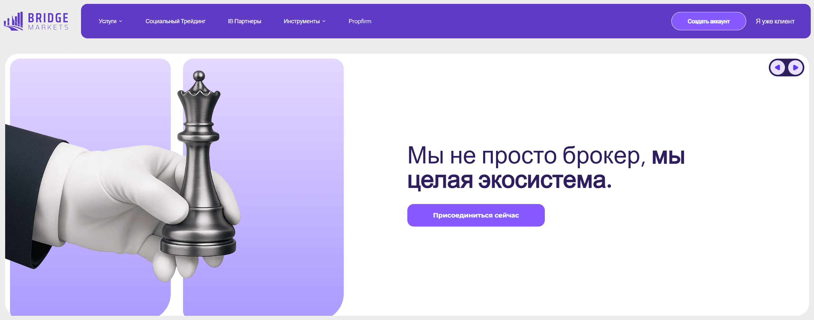
Task: Click the bold целая экосистема text
Action: pos(509,180)
